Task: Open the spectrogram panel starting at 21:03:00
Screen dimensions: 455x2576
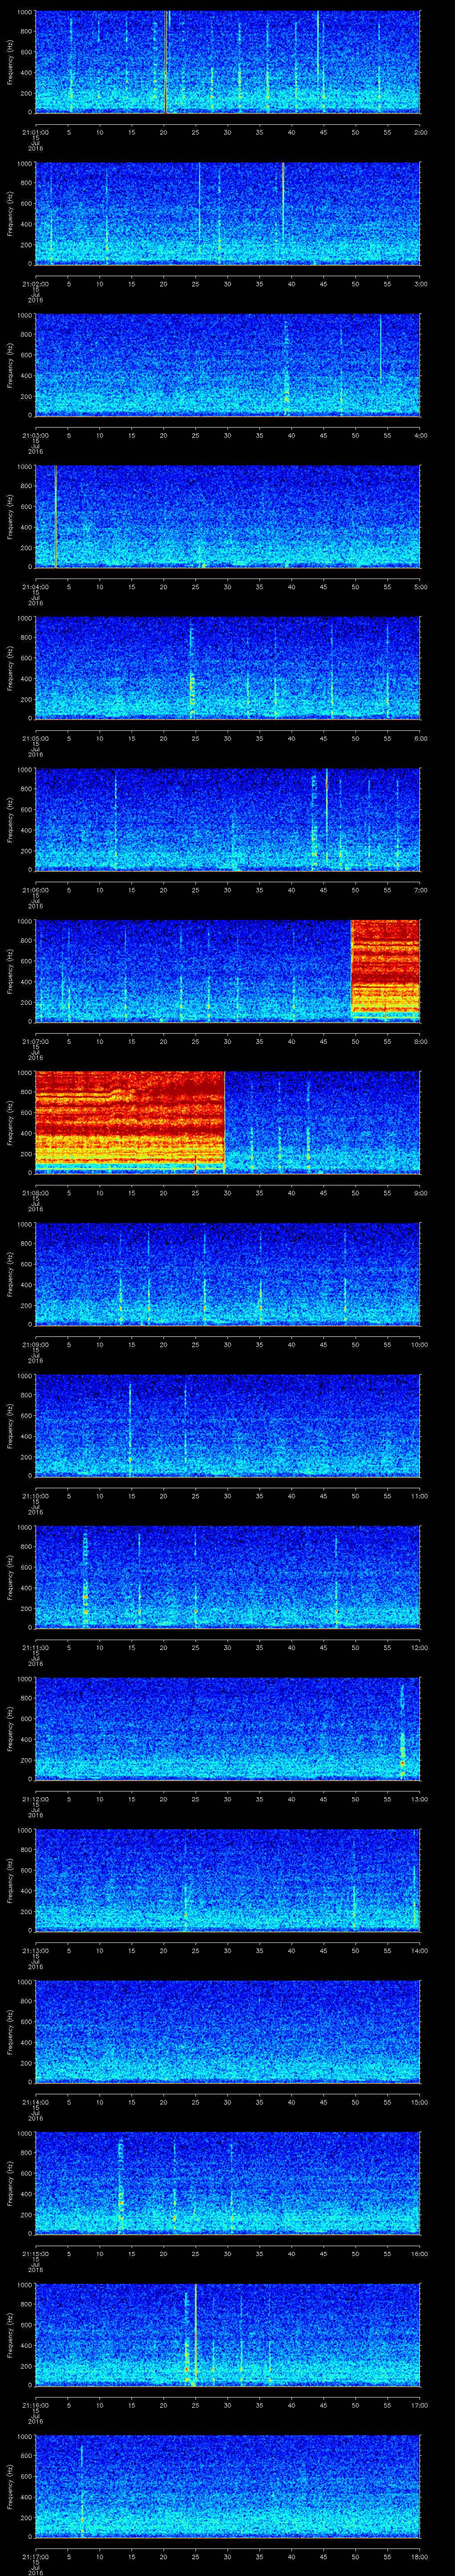Action: pos(228,365)
